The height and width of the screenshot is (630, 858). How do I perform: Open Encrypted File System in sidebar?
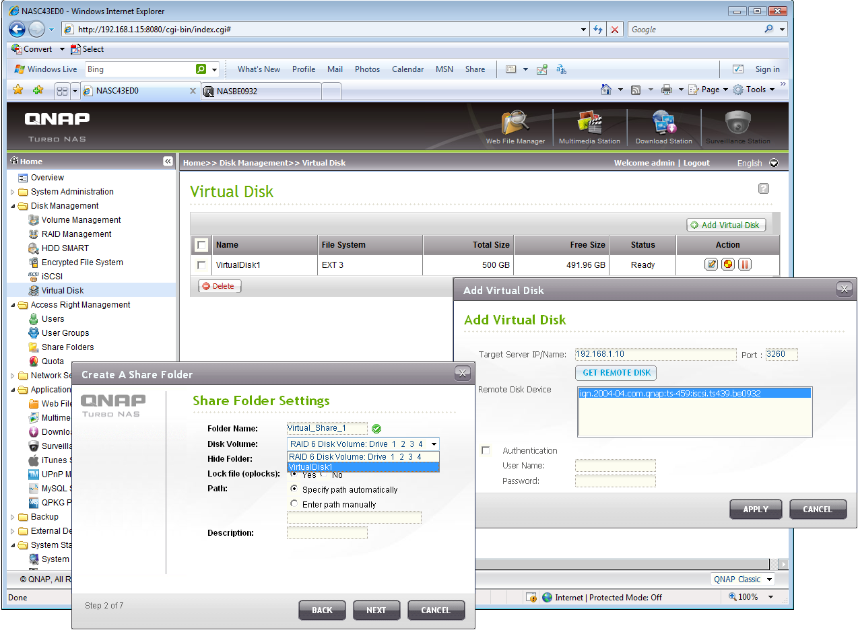coord(82,262)
